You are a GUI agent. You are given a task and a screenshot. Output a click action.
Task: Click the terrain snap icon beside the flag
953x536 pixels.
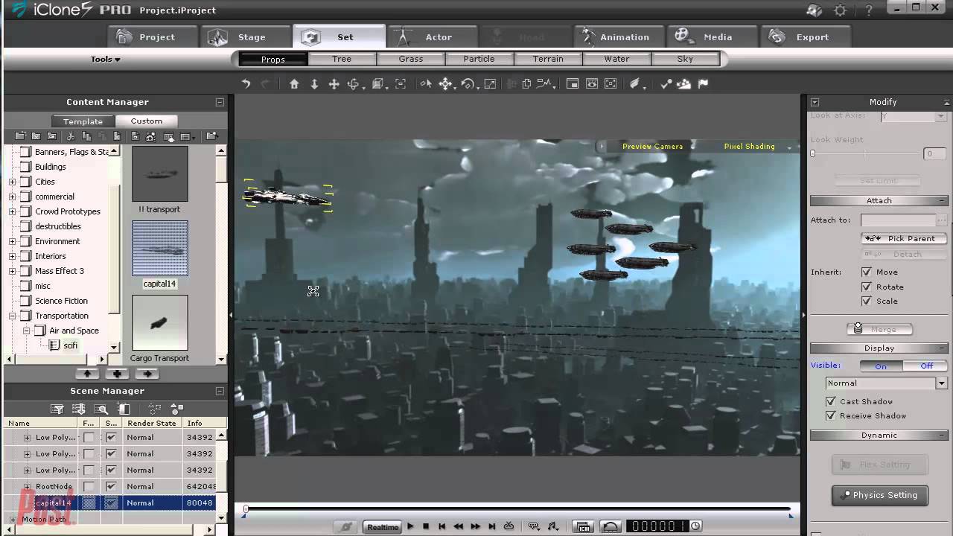[684, 84]
